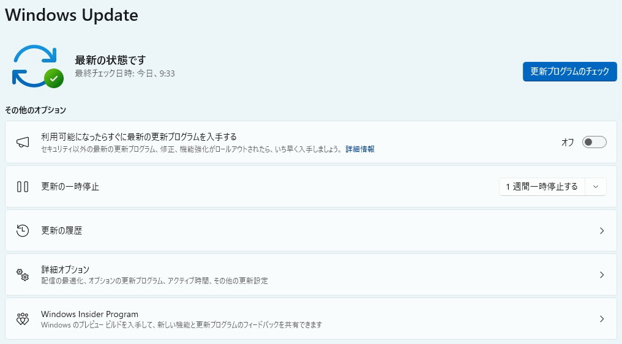Open the 更新の履歴 entry
The width and height of the screenshot is (622, 344).
[x=62, y=231]
